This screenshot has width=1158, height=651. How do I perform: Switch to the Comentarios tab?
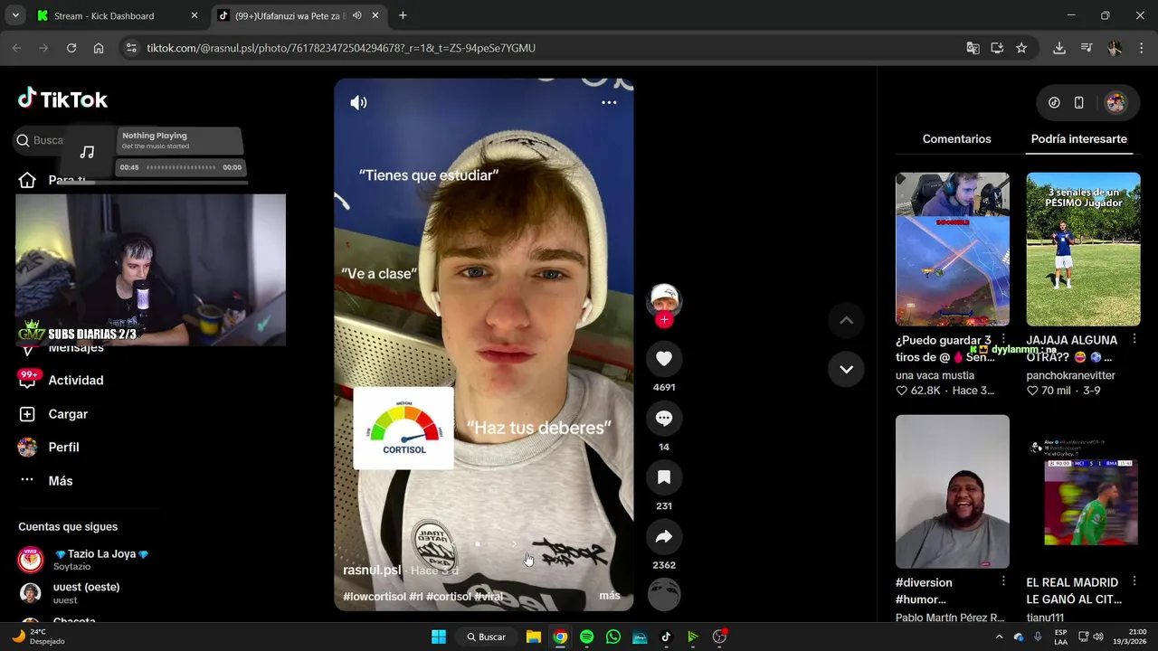click(x=956, y=139)
